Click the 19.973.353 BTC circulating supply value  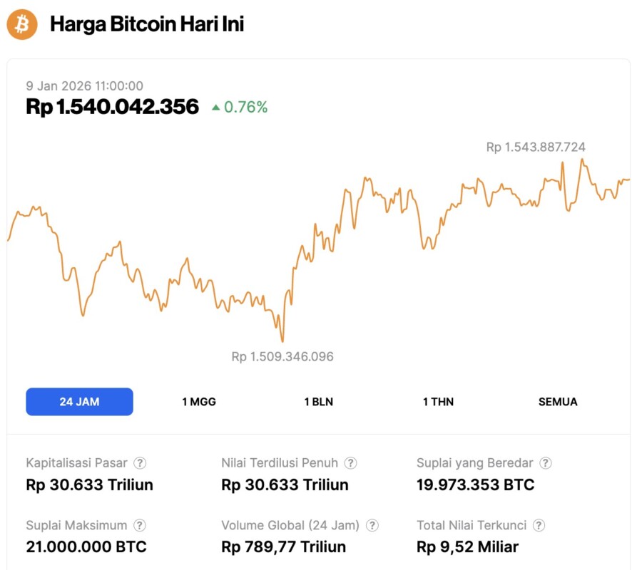pyautogui.click(x=475, y=485)
